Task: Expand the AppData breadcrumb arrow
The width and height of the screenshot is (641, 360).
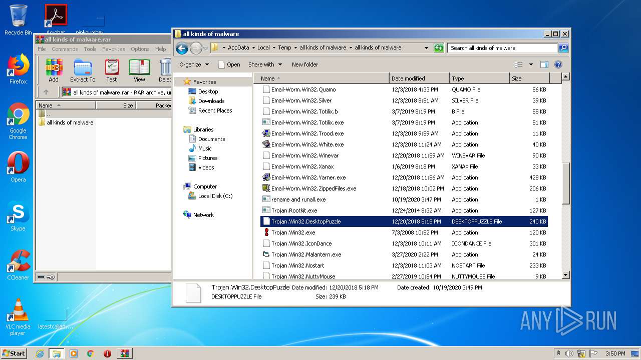Action: click(x=253, y=48)
